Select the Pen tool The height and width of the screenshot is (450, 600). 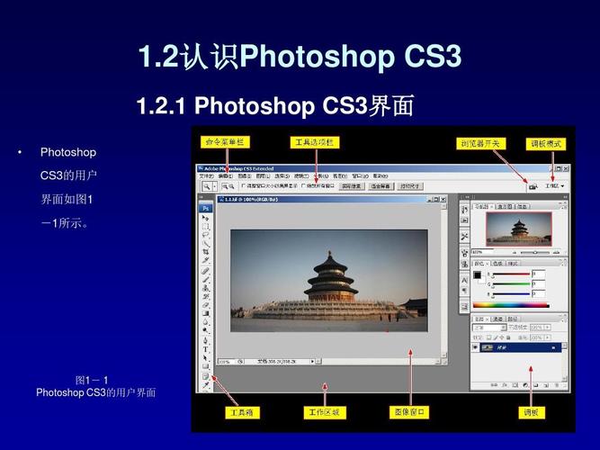pos(205,340)
